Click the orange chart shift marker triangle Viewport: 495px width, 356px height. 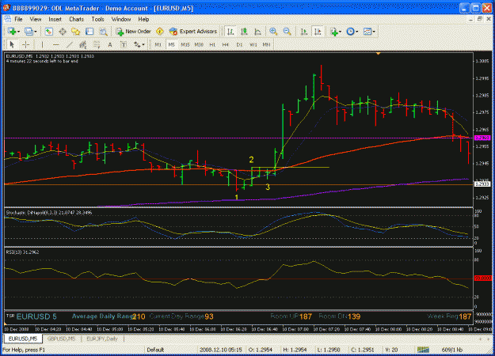coord(378,54)
